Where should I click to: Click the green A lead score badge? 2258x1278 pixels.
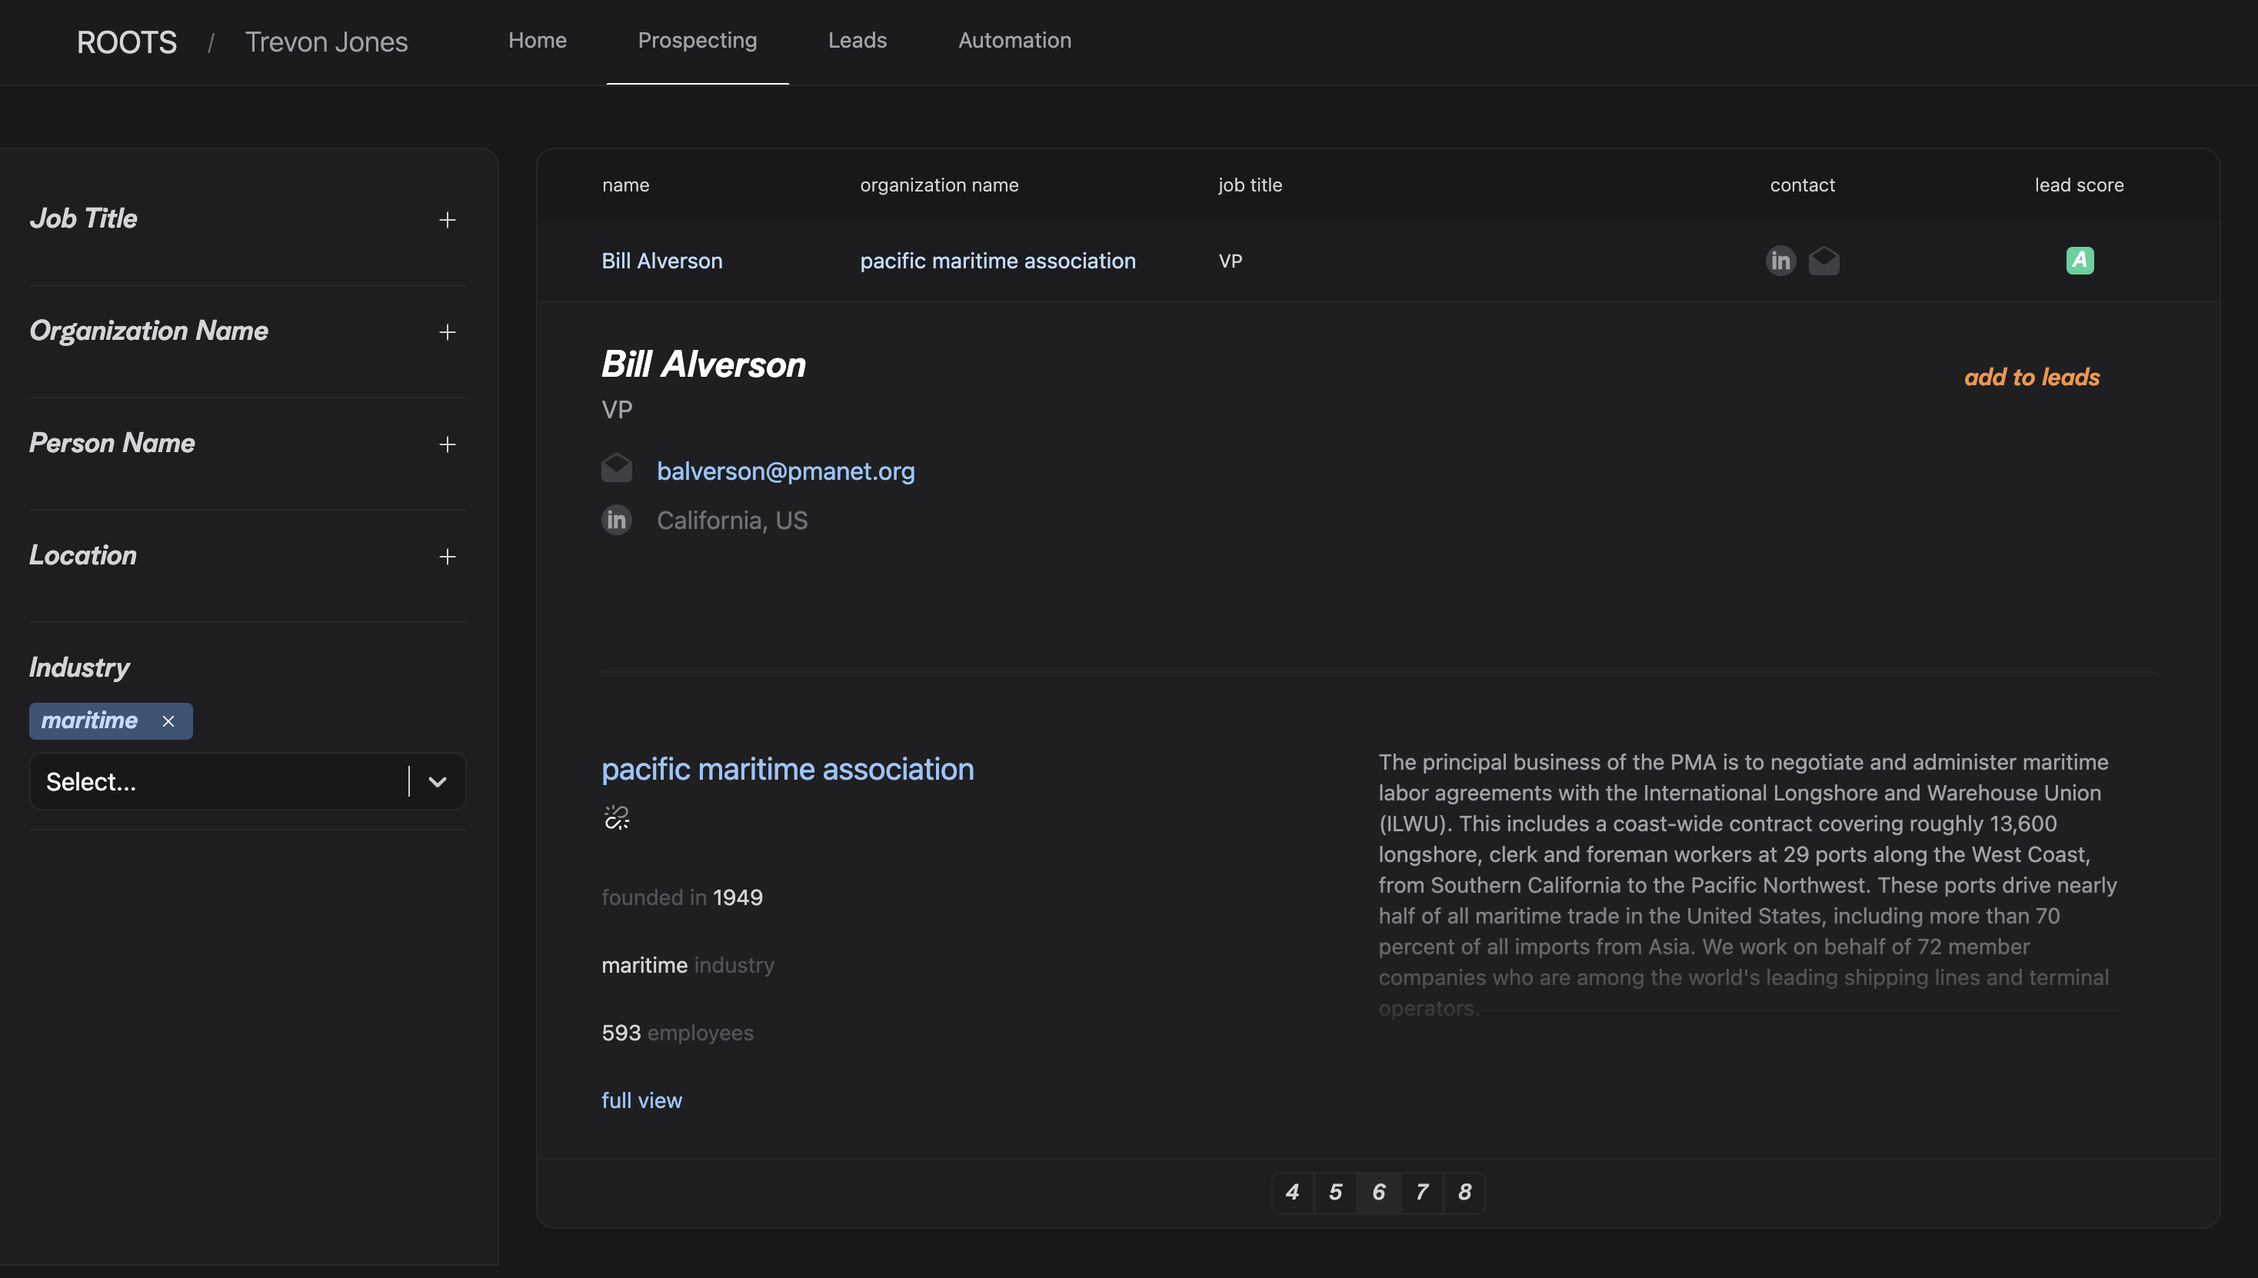click(2080, 260)
